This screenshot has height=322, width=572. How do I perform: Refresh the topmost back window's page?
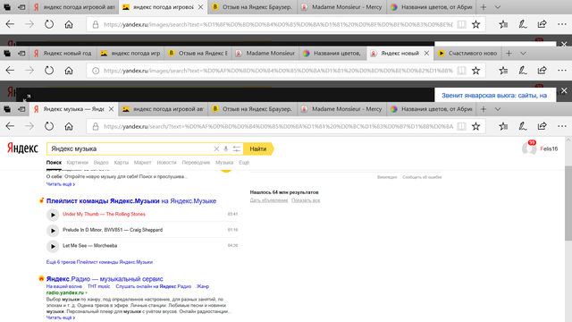(49, 24)
